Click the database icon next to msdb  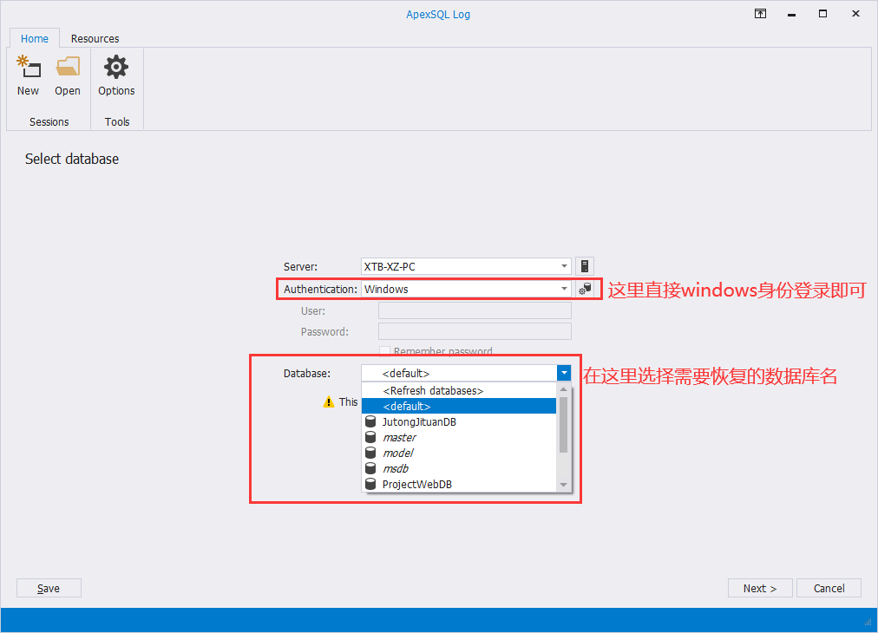(x=371, y=468)
